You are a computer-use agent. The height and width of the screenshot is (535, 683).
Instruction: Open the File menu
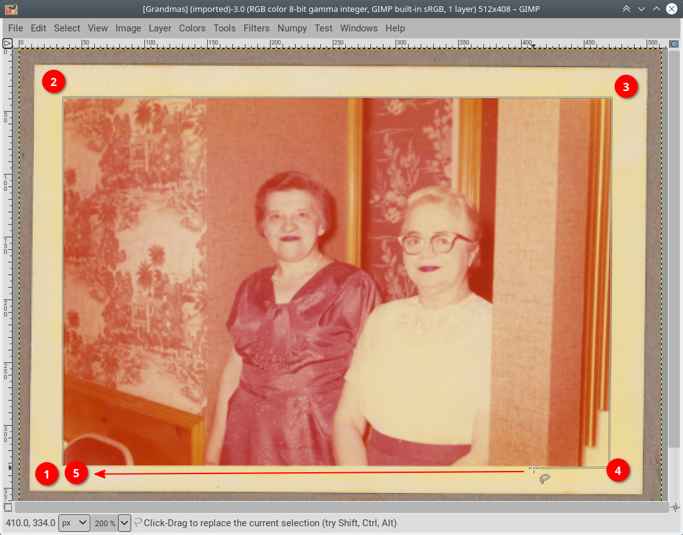point(15,28)
